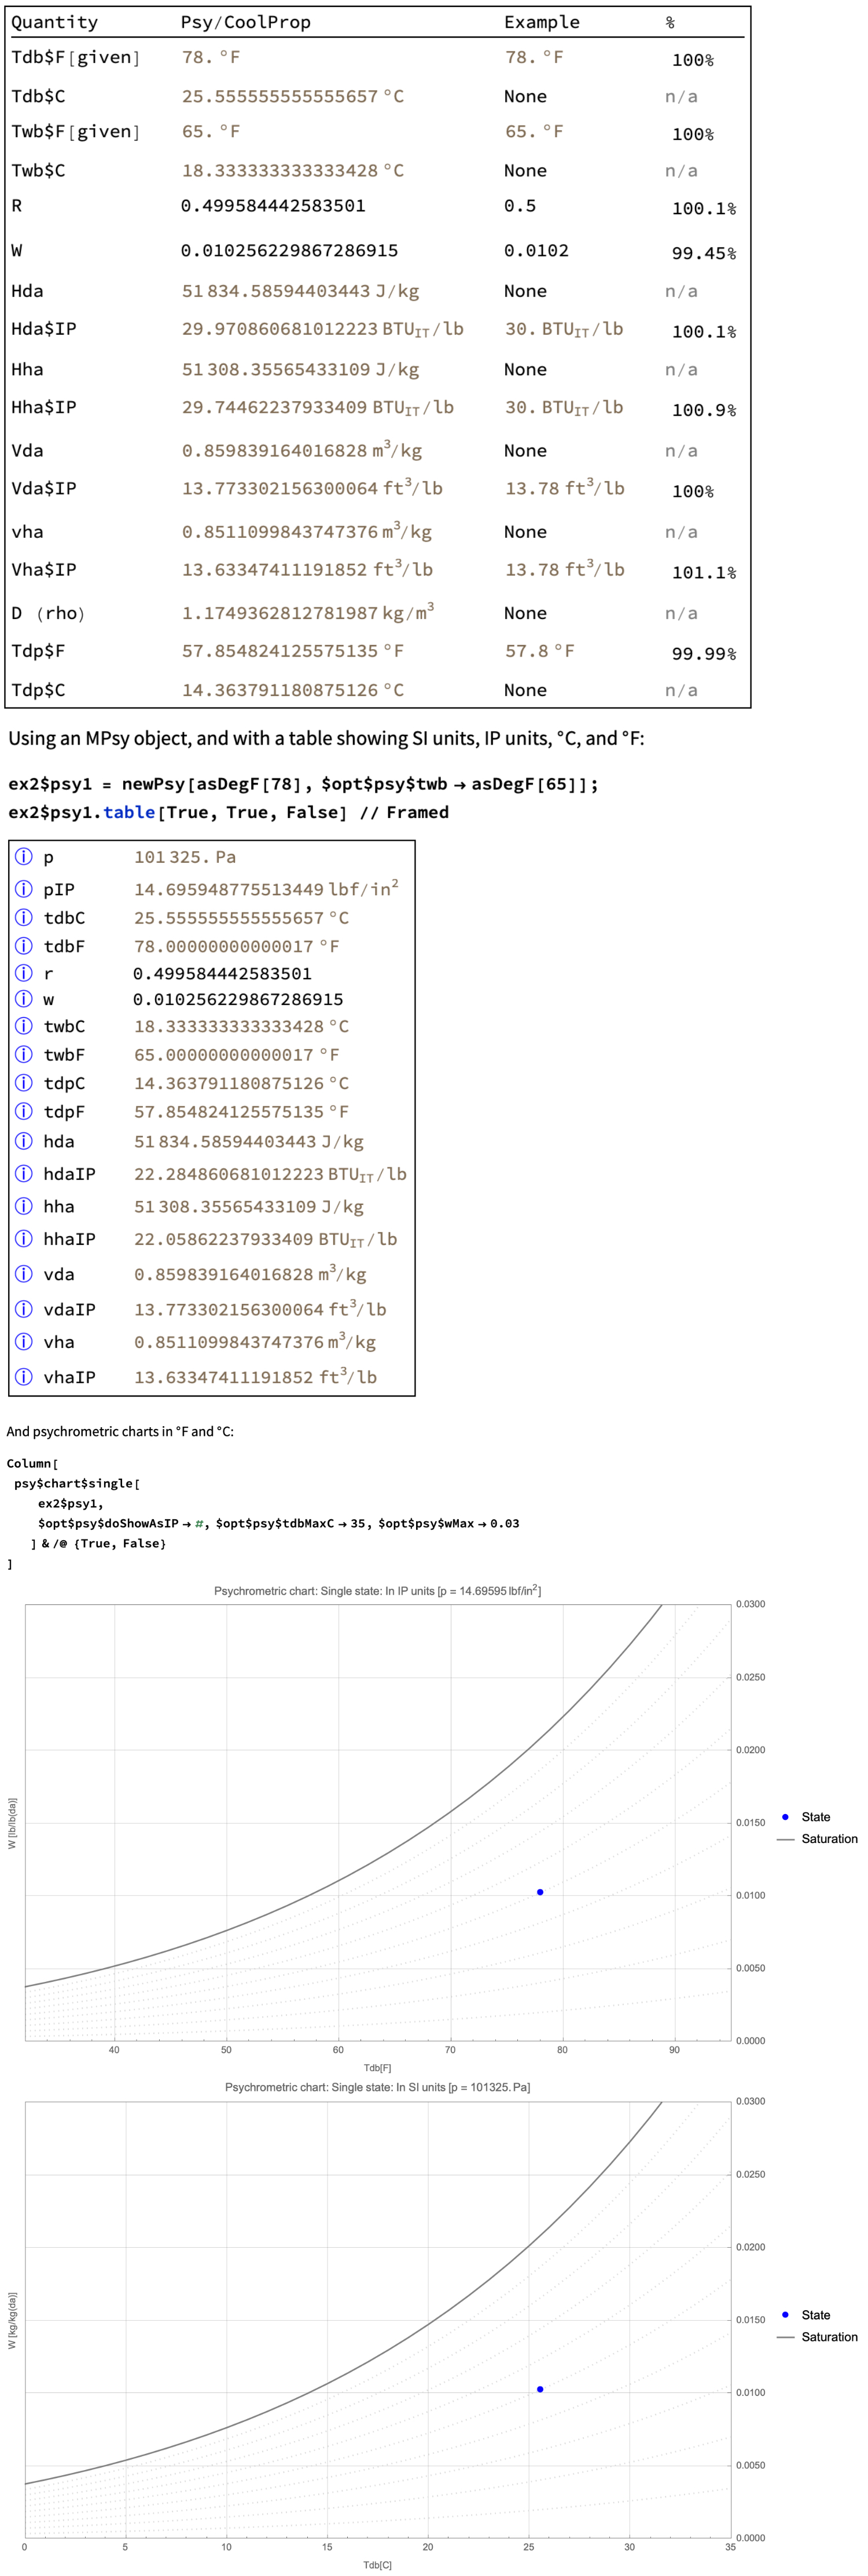Click the blue State point in IP chart
The width and height of the screenshot is (868, 2576).
pyautogui.click(x=540, y=1892)
